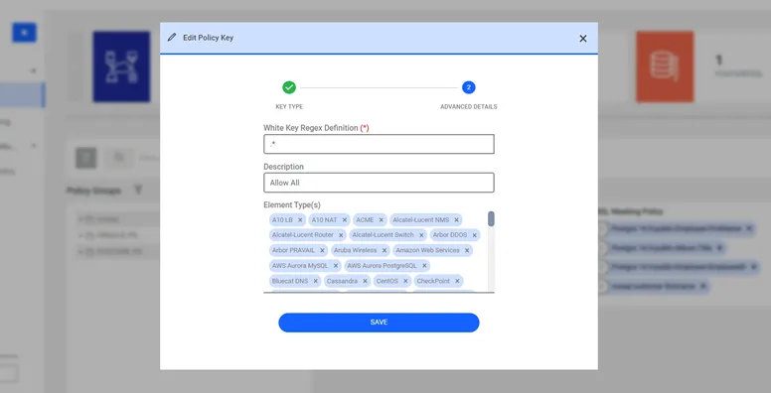
Task: Remove the AWS Aurora MySQL tag
Action: [x=336, y=266]
